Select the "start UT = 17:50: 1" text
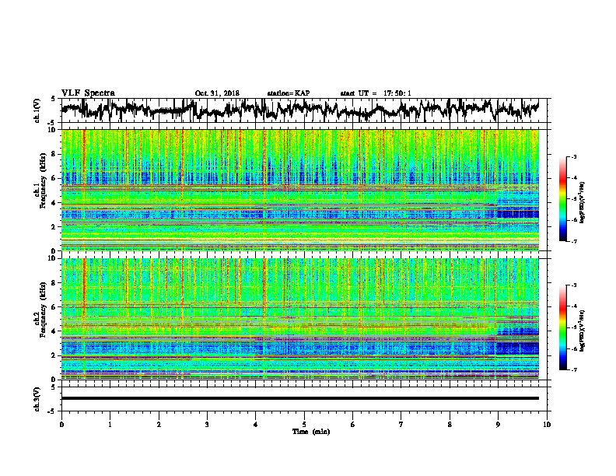The width and height of the screenshot is (616, 476). (376, 93)
